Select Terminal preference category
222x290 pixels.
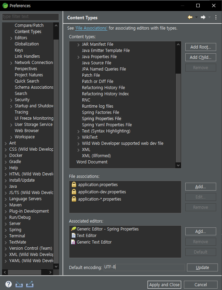coord(17,236)
